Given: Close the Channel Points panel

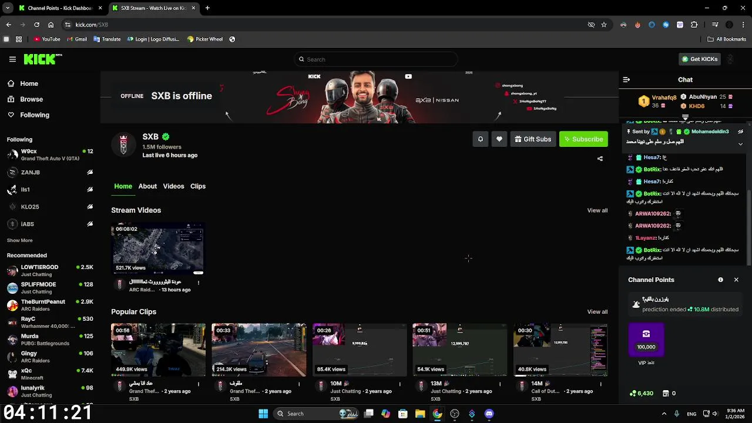Looking at the screenshot, I should (x=736, y=280).
